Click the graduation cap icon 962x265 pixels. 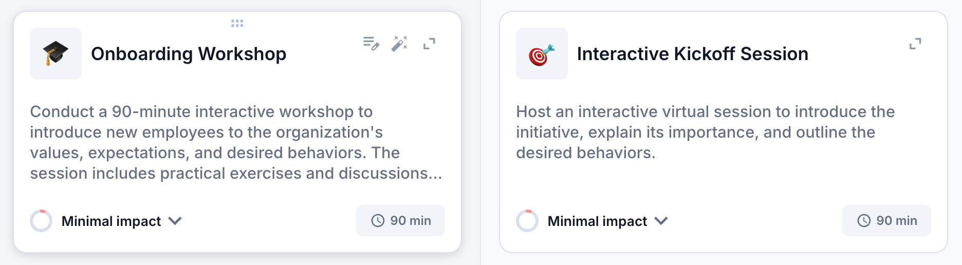pyautogui.click(x=55, y=53)
